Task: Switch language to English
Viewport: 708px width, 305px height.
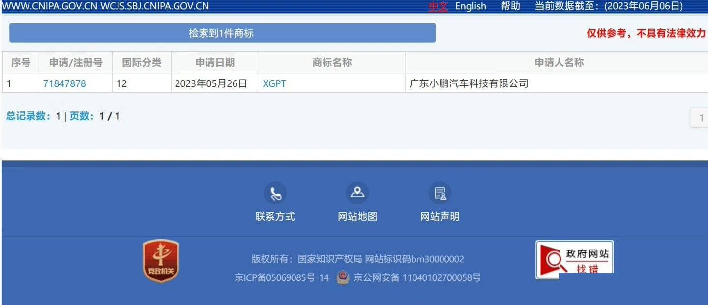Action: tap(471, 6)
